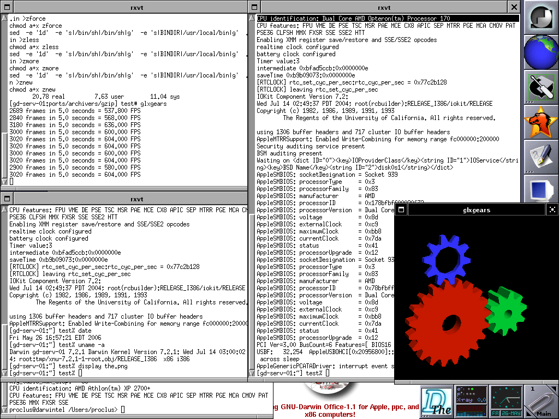559x419 pixels.
Task: Open the cyan 'D The' appicon
Action: coord(437,402)
